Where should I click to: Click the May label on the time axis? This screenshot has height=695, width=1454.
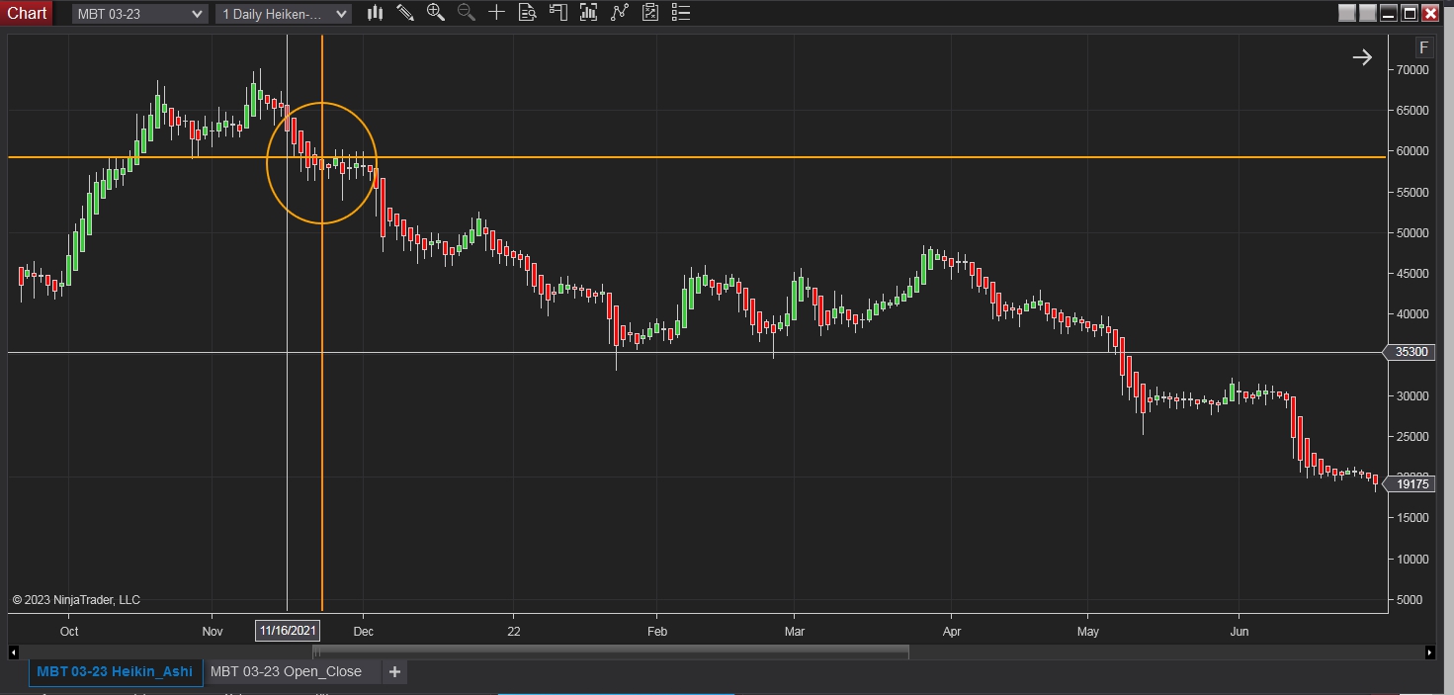(x=1087, y=631)
